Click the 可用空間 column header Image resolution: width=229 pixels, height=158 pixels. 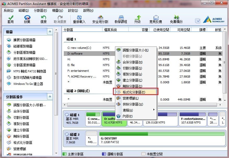181,30
